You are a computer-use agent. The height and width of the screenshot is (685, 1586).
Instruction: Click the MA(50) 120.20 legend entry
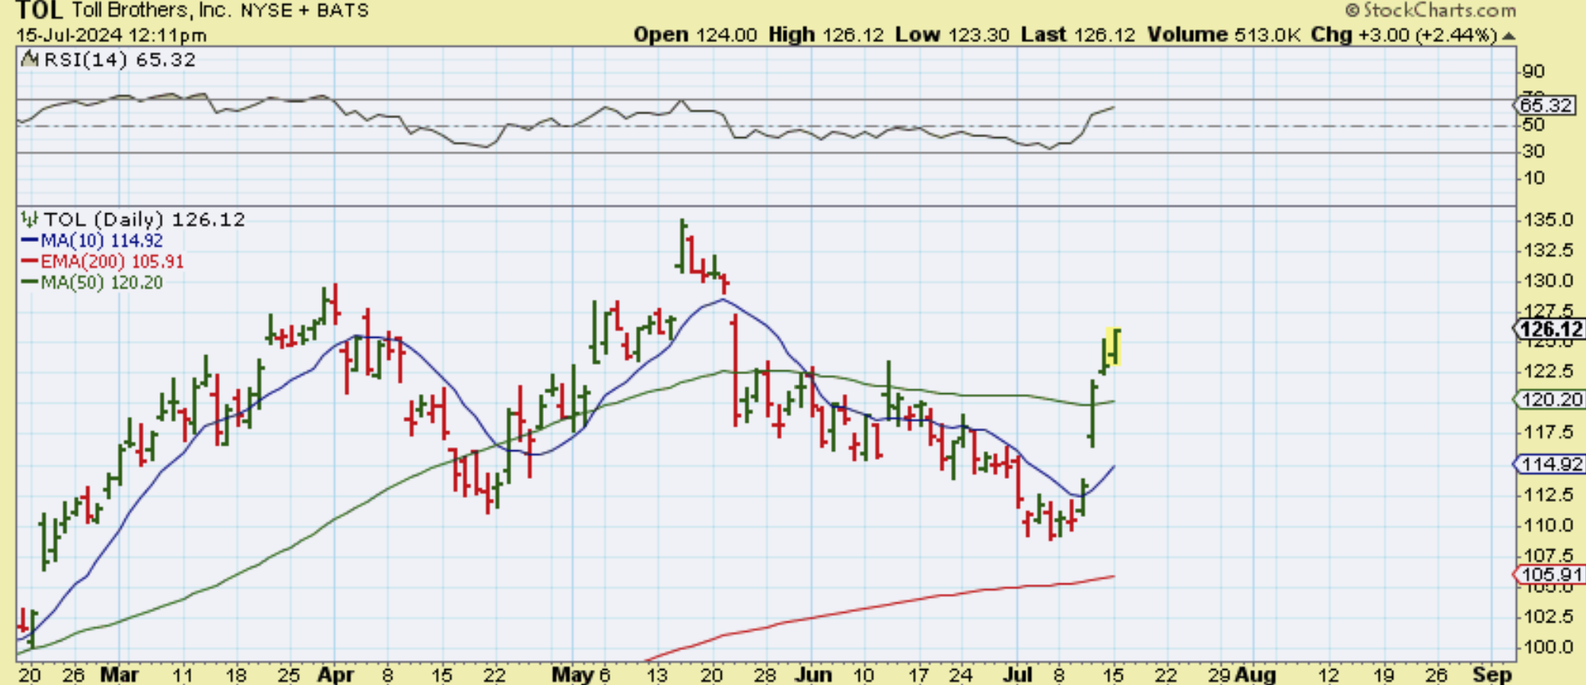click(102, 282)
